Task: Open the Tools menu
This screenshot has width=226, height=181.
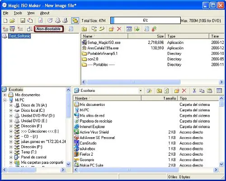Action: [18, 13]
